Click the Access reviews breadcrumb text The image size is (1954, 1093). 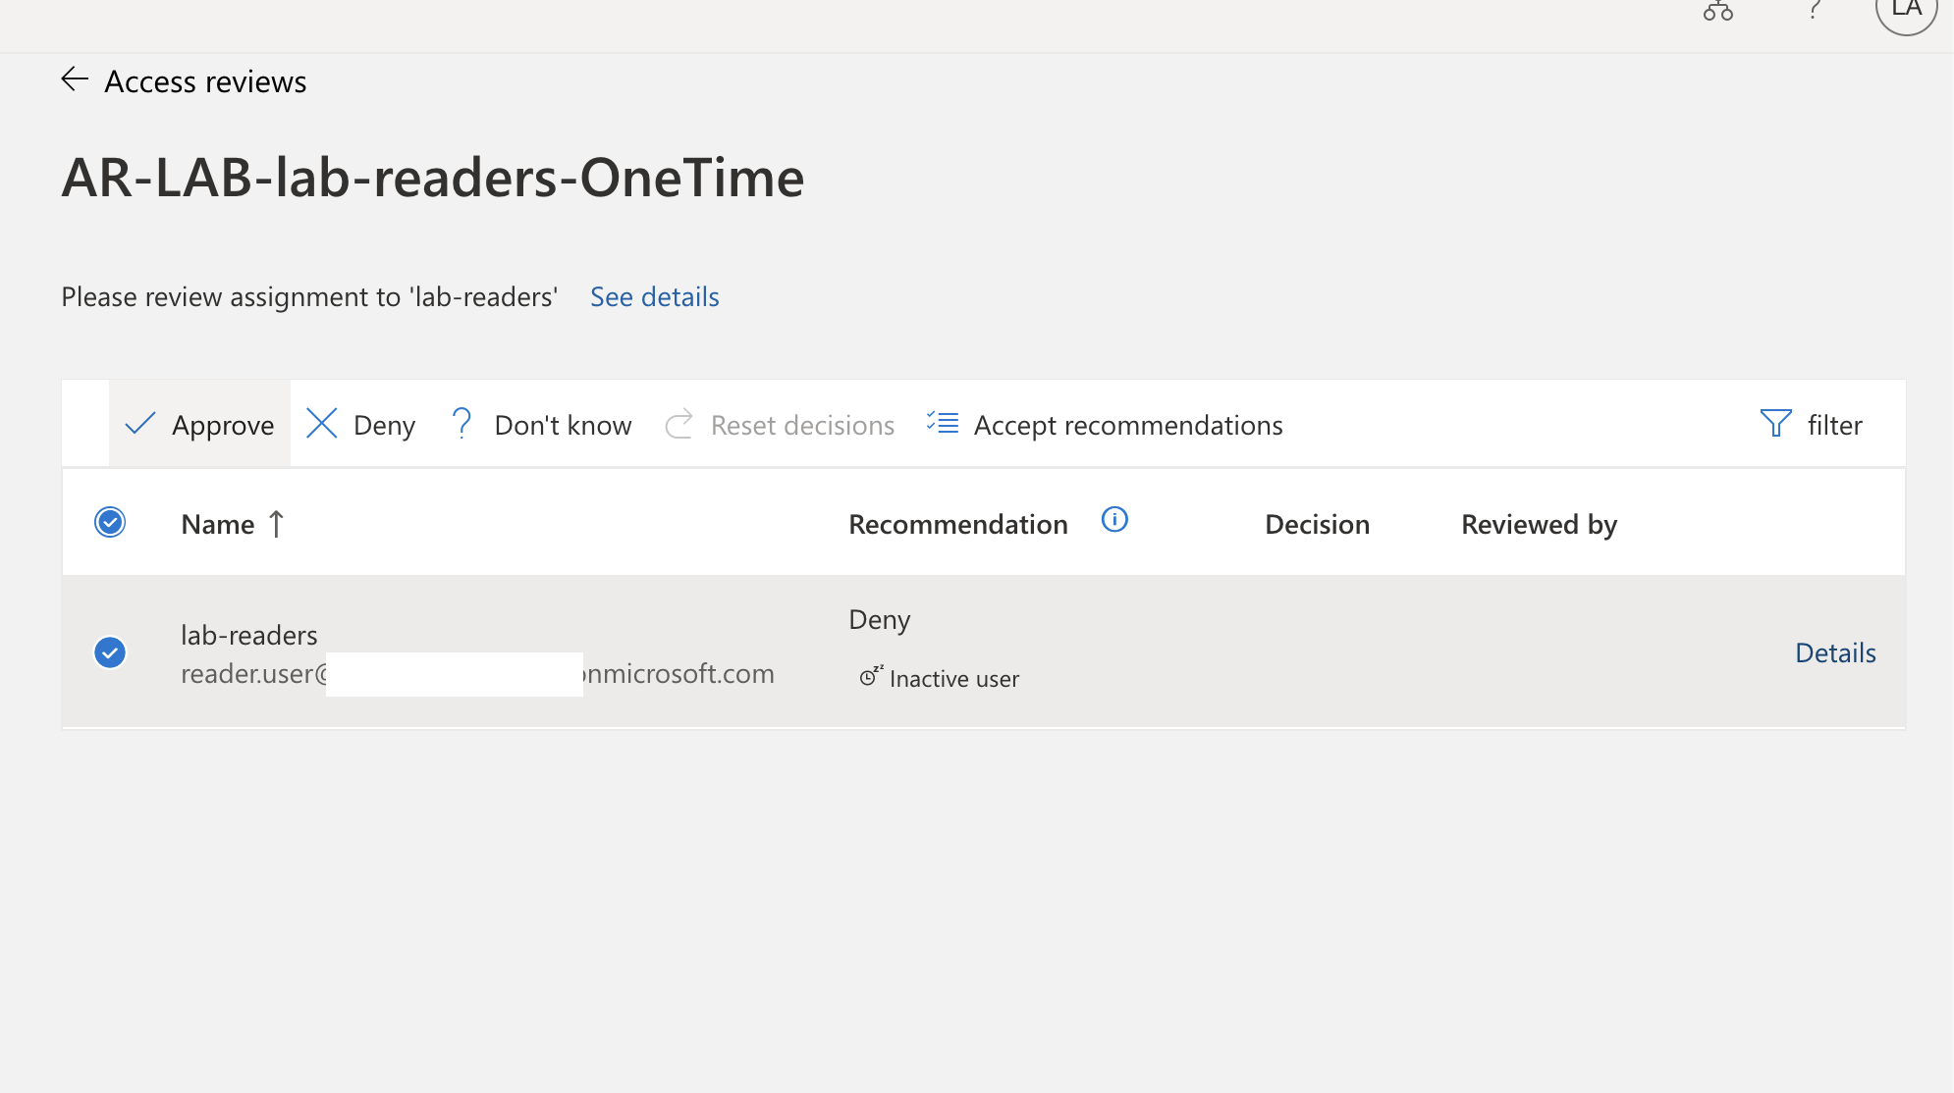[x=205, y=81]
